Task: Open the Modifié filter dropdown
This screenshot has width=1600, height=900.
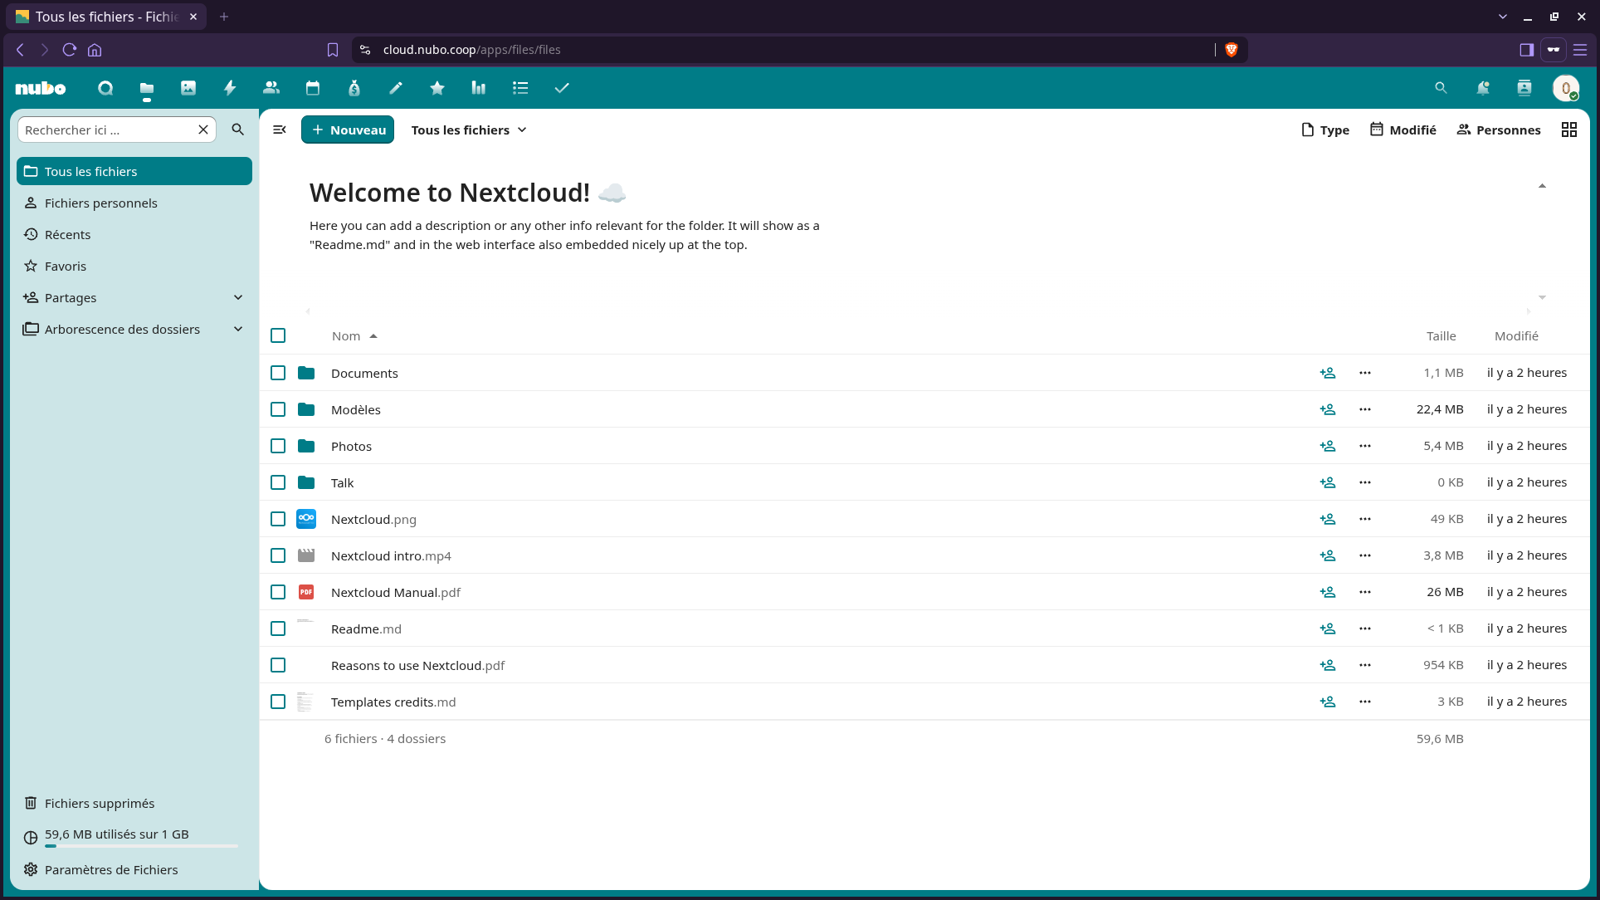Action: click(1403, 130)
